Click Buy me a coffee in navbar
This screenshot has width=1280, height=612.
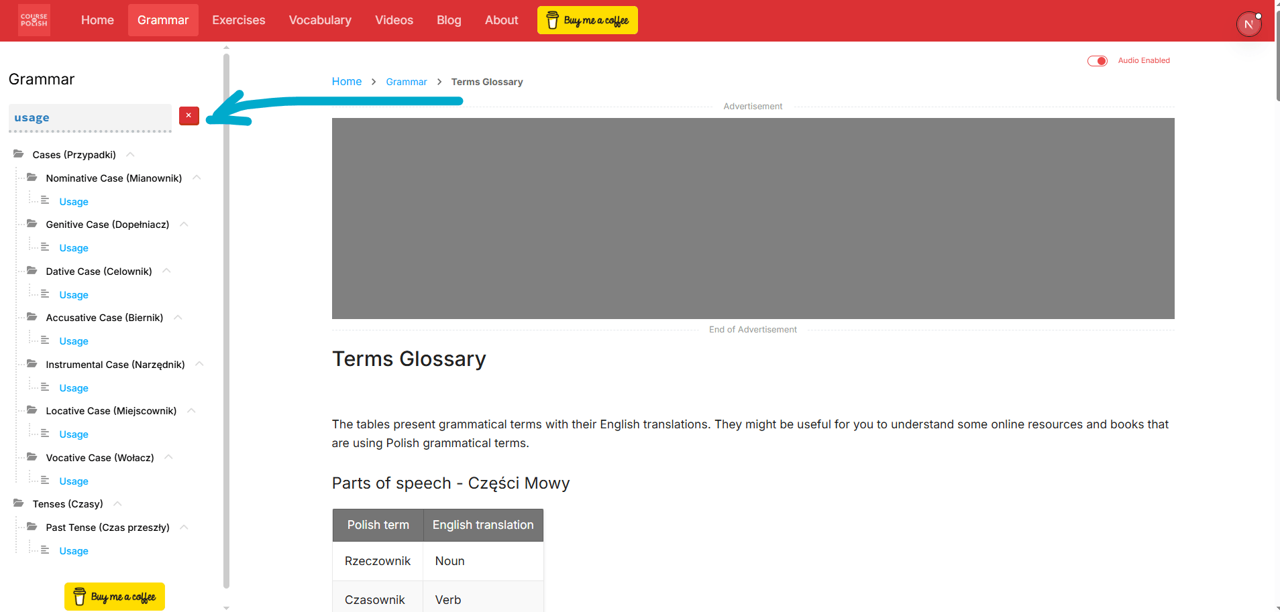point(587,20)
